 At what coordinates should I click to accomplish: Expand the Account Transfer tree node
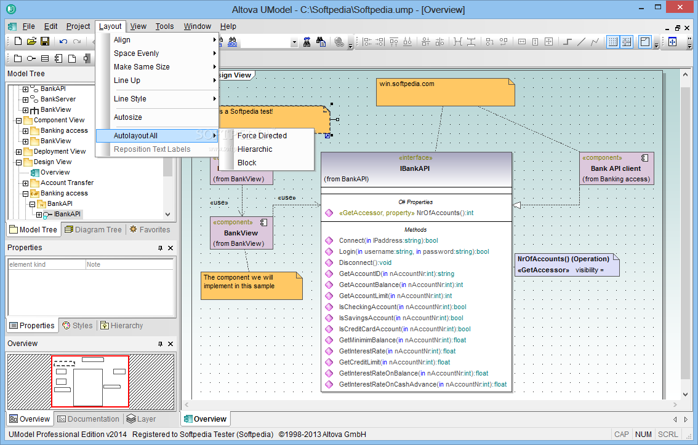click(x=25, y=183)
